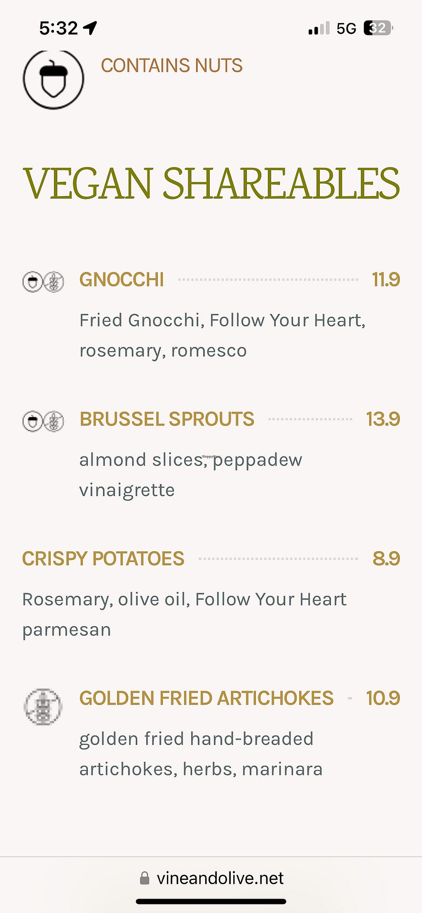Tap the acorn icon beside Brussel Sprouts

click(x=33, y=421)
